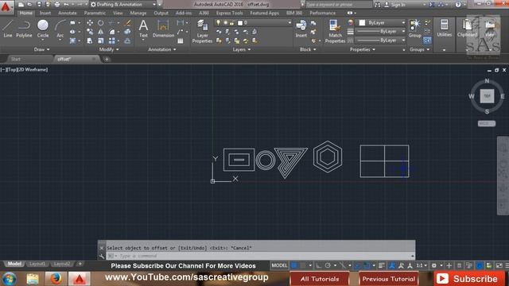Click the Table icon in Annotation panel
Image resolution: width=509 pixels, height=286 pixels.
point(181,41)
